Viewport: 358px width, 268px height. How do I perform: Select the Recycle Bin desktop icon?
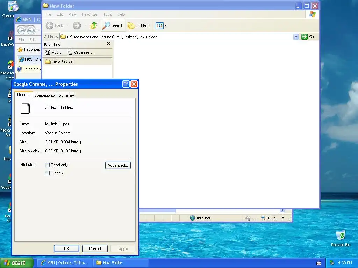tap(341, 238)
